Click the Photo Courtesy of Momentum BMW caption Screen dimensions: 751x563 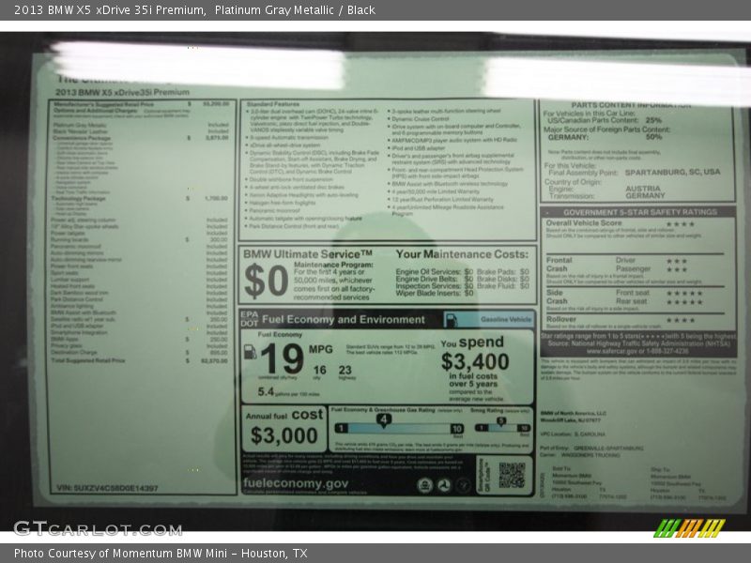click(161, 554)
